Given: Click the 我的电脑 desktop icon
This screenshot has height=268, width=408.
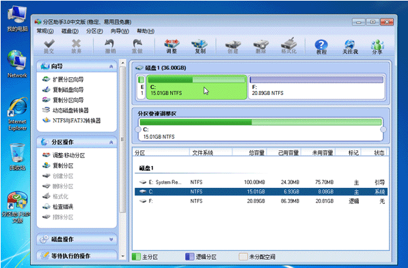Looking at the screenshot, I should coord(17,18).
